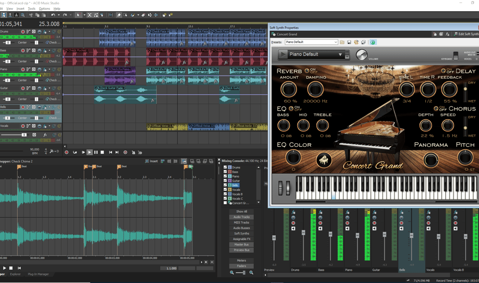Click the Undo arrow in the toolbar

click(53, 15)
